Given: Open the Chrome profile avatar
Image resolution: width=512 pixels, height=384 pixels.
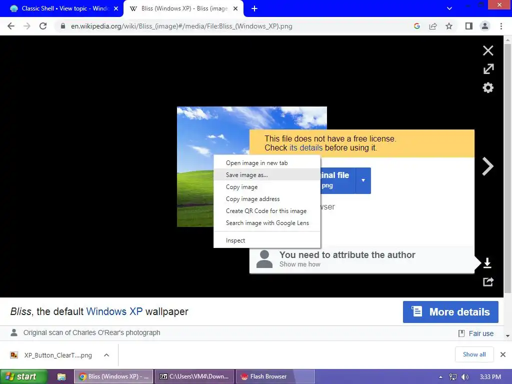Looking at the screenshot, I should tap(485, 26).
